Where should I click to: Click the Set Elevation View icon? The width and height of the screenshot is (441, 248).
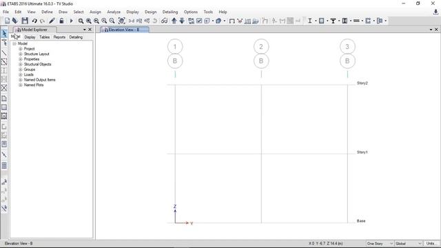point(147,21)
